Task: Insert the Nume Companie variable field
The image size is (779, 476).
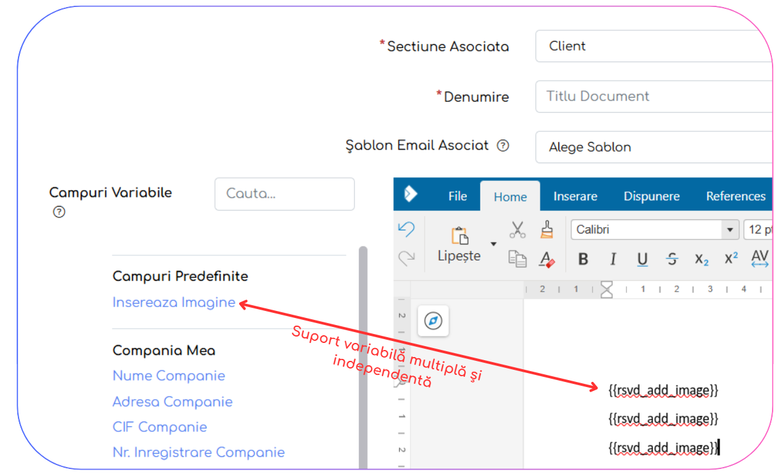Action: tap(169, 376)
